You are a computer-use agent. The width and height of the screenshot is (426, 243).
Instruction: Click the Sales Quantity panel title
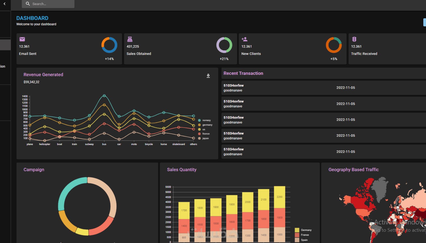pos(182,170)
